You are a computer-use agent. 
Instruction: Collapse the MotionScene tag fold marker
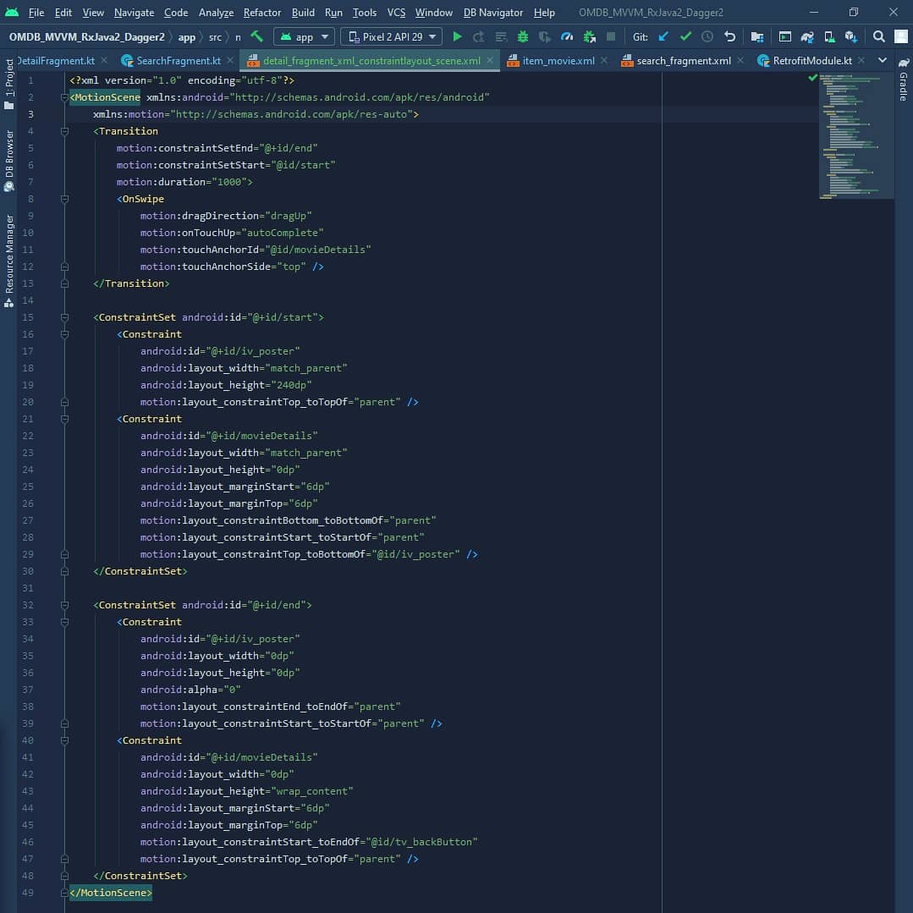click(64, 97)
